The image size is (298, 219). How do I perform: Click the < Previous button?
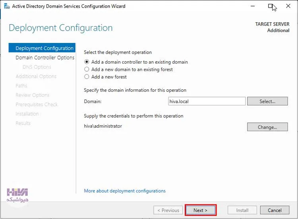[x=168, y=210]
